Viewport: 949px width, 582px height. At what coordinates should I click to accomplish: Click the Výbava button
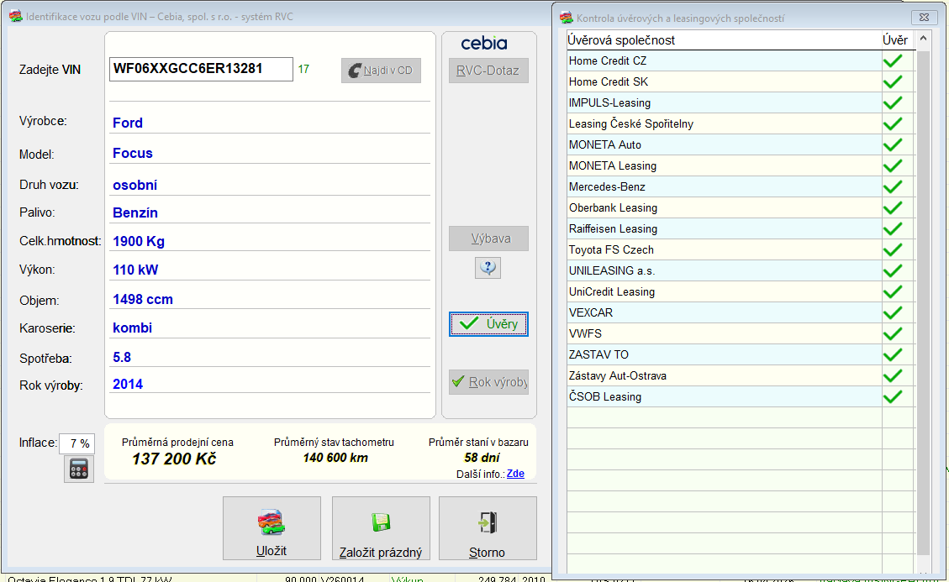488,239
